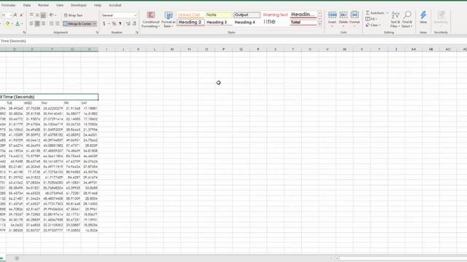Click the Decrease Indent icon

point(51,23)
